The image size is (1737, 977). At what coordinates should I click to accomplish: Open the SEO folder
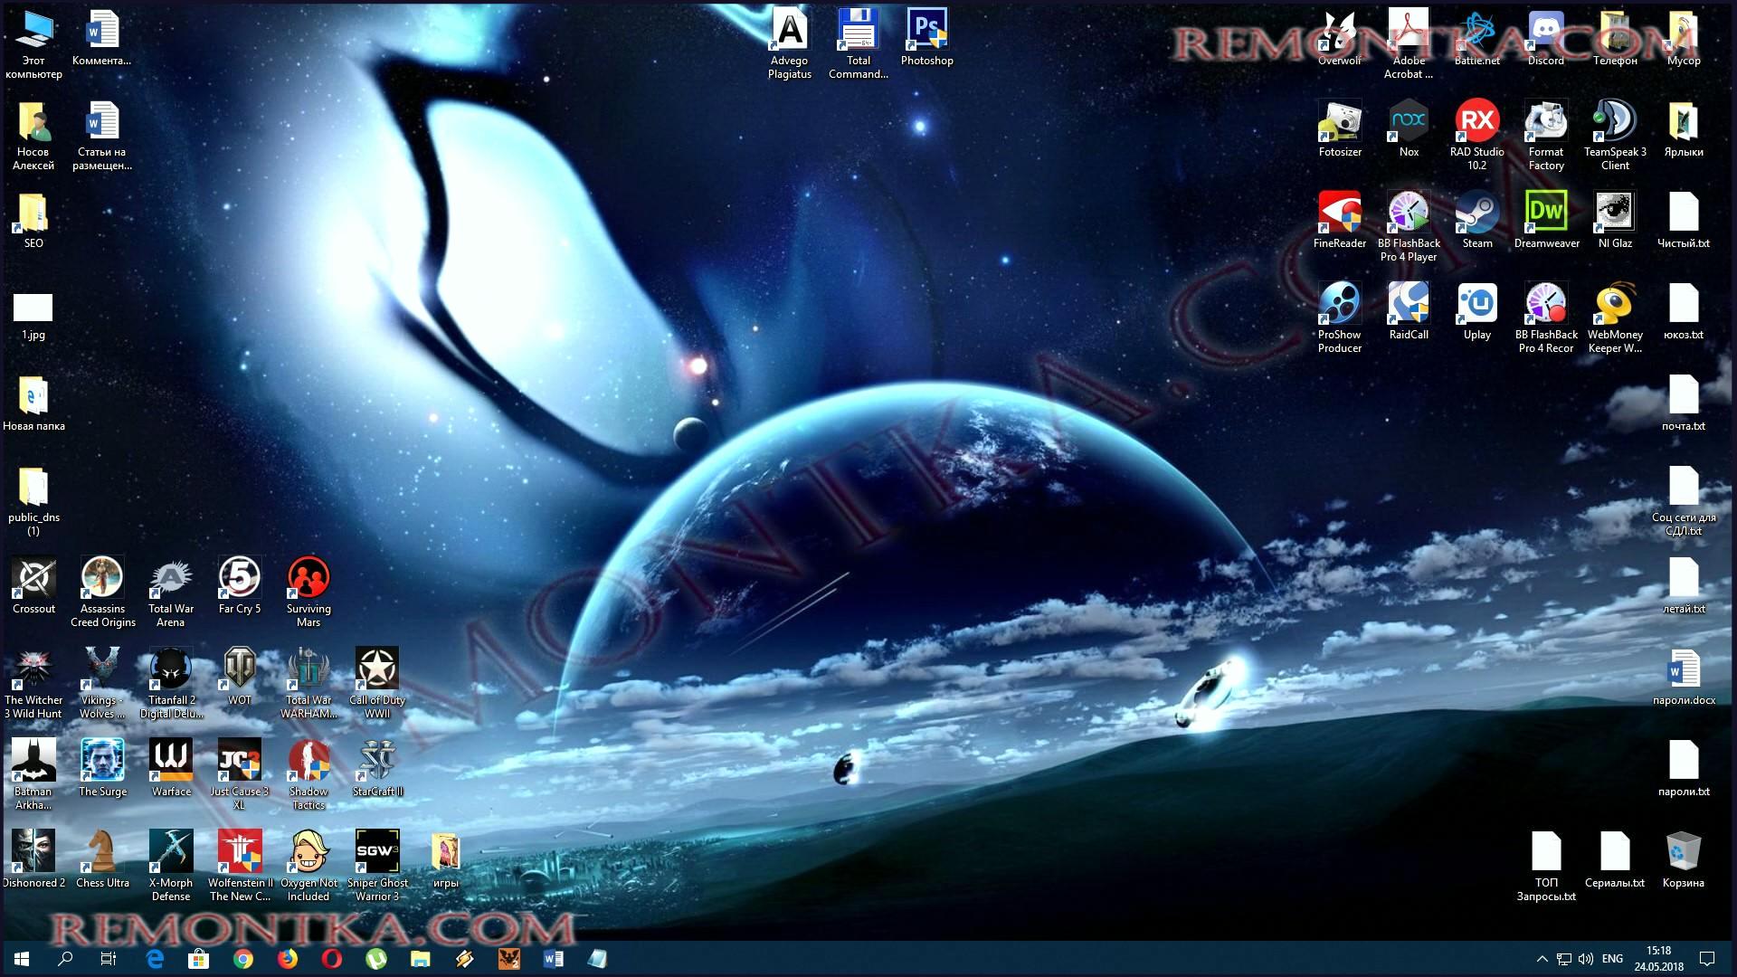[33, 220]
